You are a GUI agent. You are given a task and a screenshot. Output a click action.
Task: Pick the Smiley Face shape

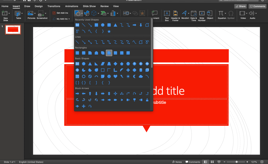click(109, 77)
